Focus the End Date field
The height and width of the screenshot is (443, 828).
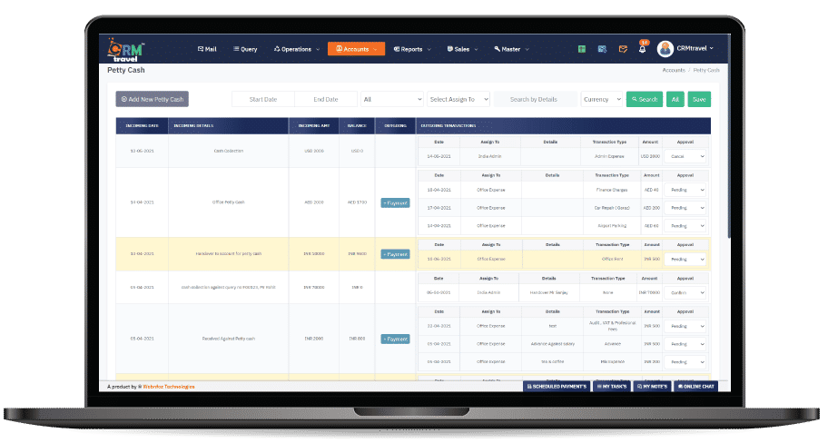pyautogui.click(x=326, y=99)
